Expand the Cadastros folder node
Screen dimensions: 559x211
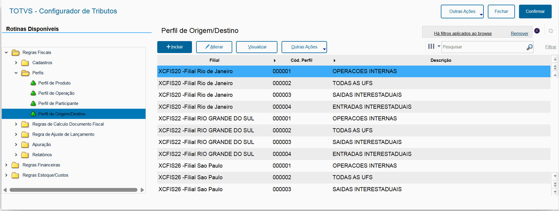point(16,63)
